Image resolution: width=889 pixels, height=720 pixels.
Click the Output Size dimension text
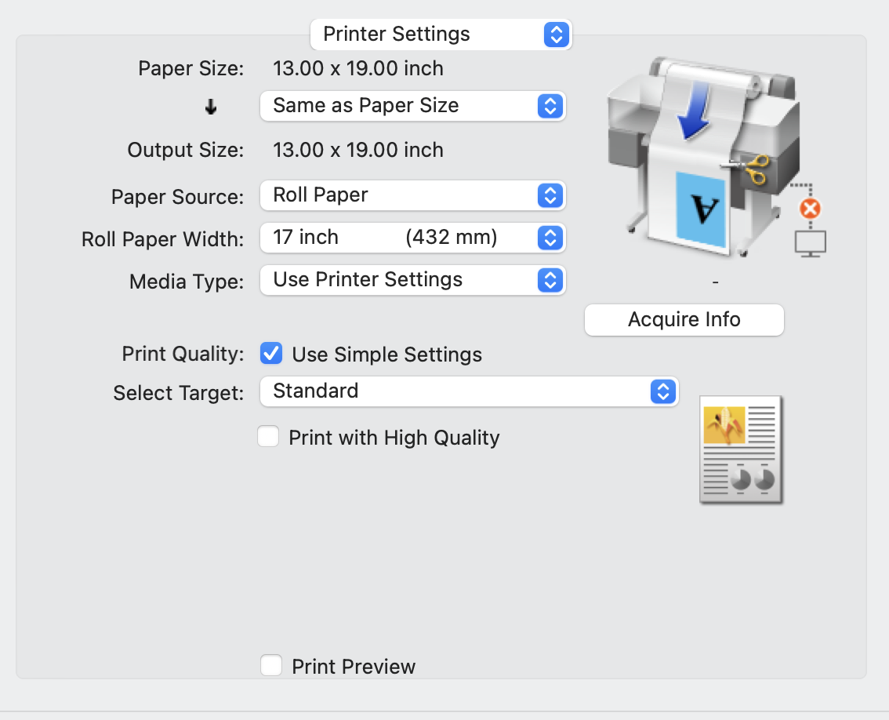click(357, 149)
